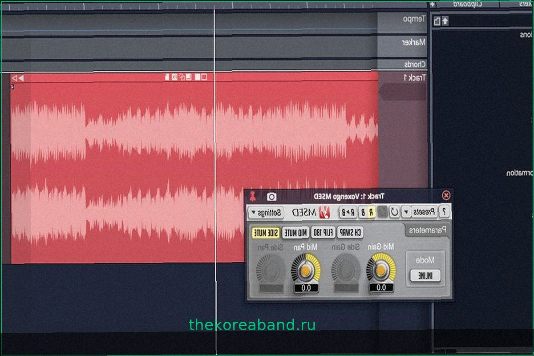Click the Voxengo MSED red logo
The width and height of the screenshot is (534, 356).
coord(324,212)
